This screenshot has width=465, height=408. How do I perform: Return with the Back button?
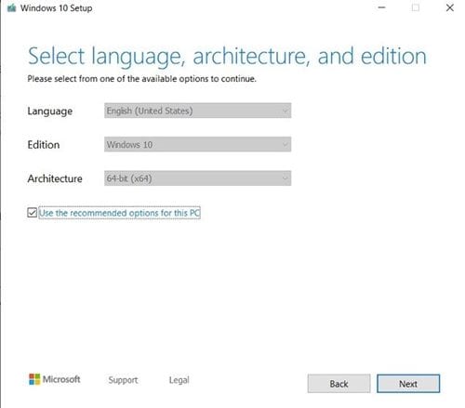coord(339,384)
